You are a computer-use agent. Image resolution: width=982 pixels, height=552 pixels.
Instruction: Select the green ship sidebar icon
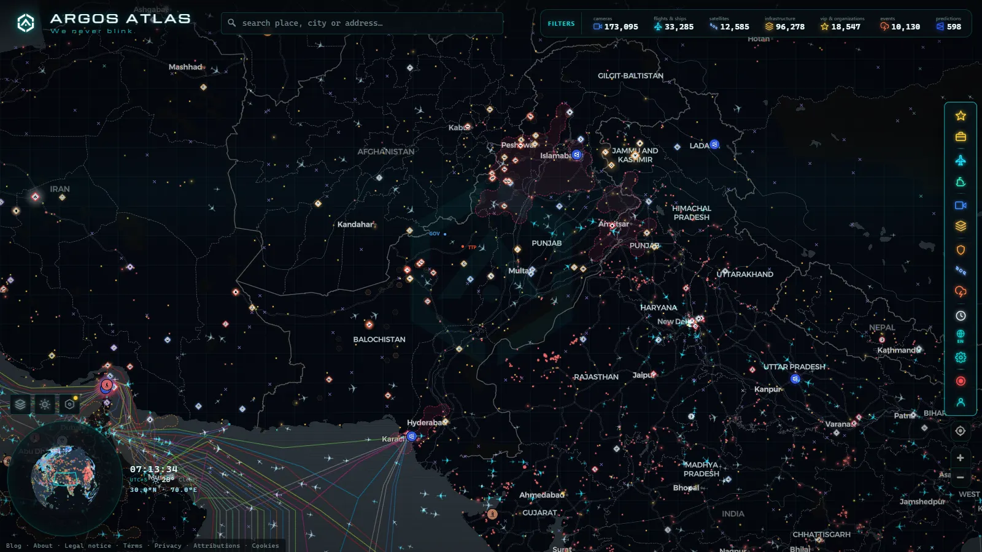coord(961,182)
